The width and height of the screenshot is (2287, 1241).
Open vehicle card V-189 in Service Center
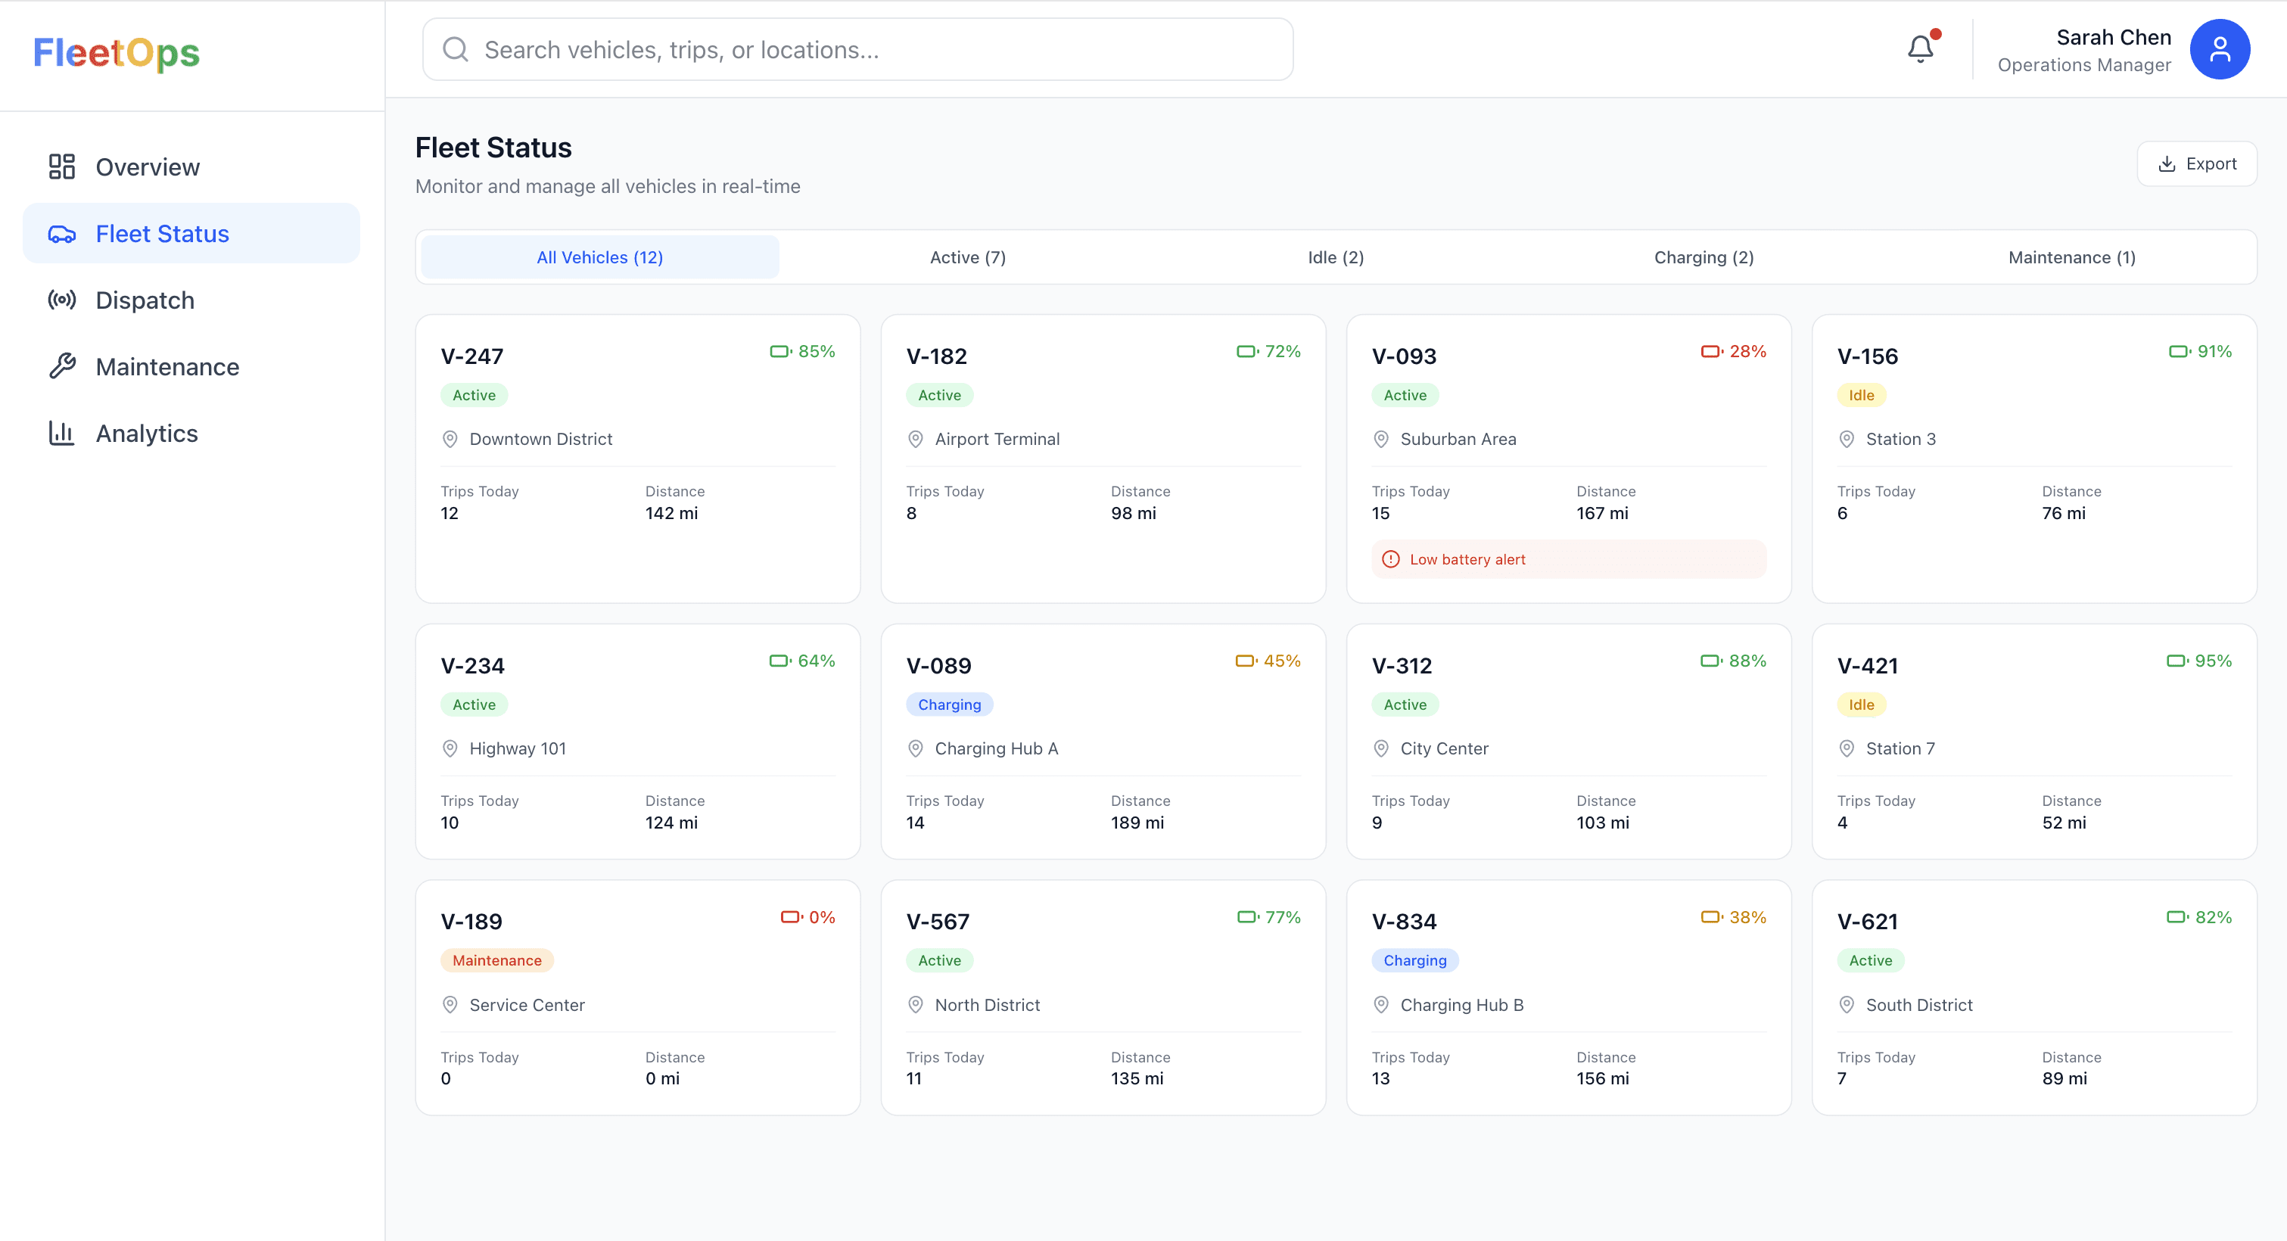[637, 997]
